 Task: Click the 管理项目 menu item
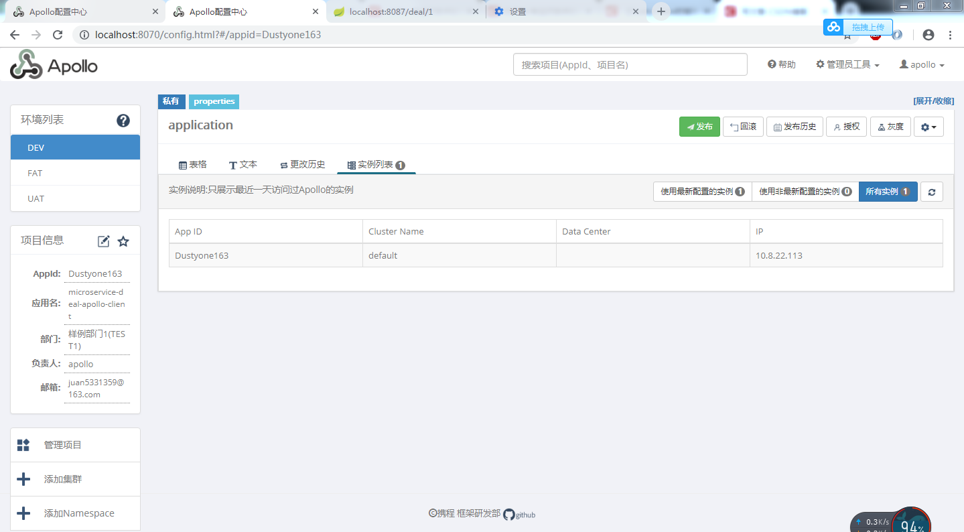(x=75, y=445)
